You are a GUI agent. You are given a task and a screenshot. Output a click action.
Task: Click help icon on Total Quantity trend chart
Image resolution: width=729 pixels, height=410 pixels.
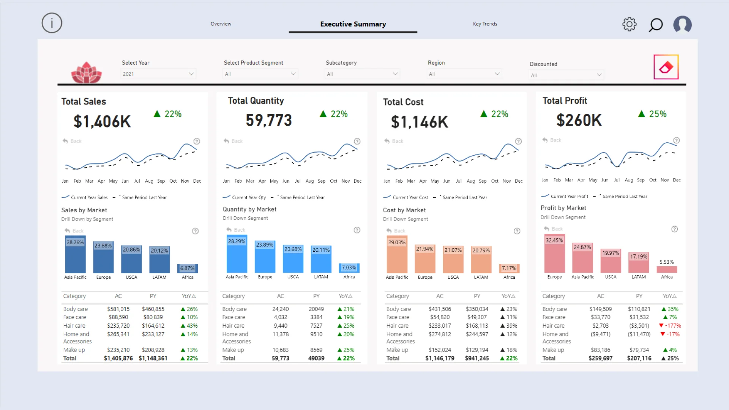tap(357, 141)
